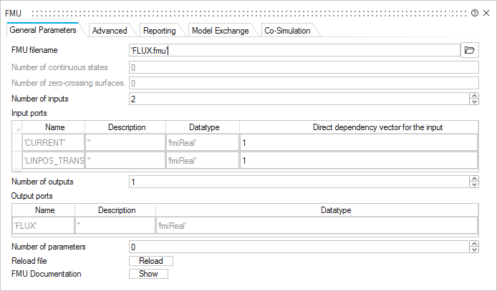Edit direct dependency vector for CURRENT input
Viewport: 497px width, 291px height.
[x=359, y=143]
